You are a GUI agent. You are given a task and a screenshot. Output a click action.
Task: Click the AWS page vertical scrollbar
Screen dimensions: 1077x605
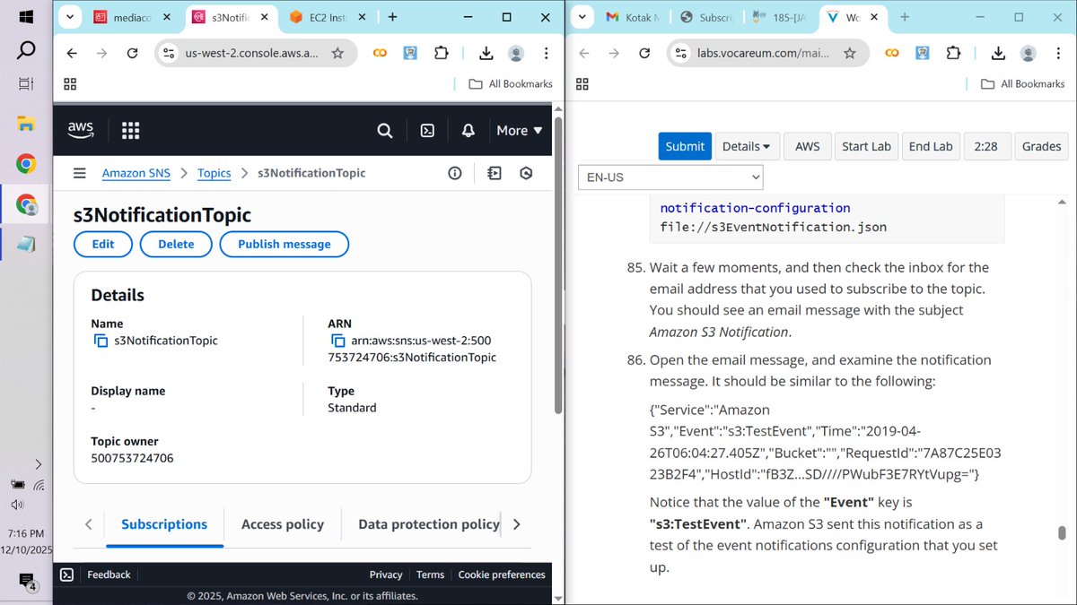pos(557,264)
